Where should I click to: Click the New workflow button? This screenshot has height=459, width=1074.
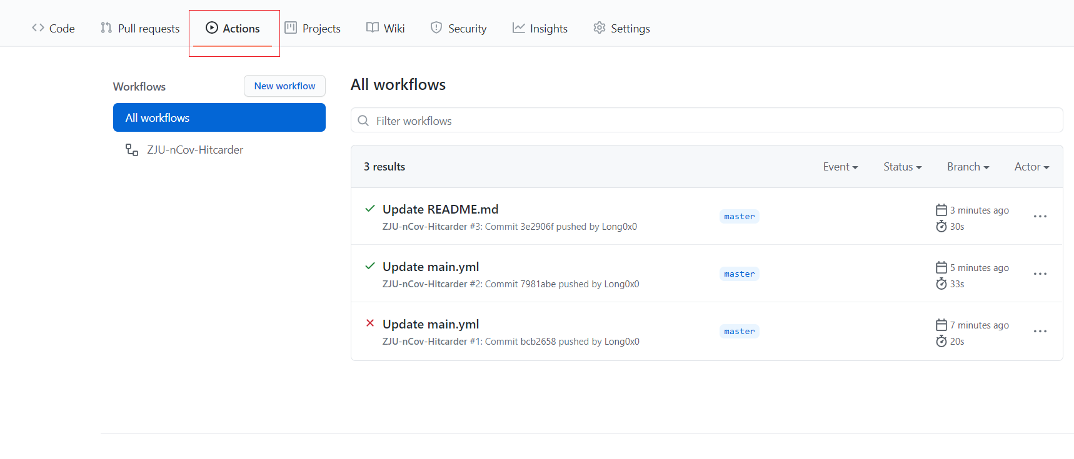coord(284,86)
